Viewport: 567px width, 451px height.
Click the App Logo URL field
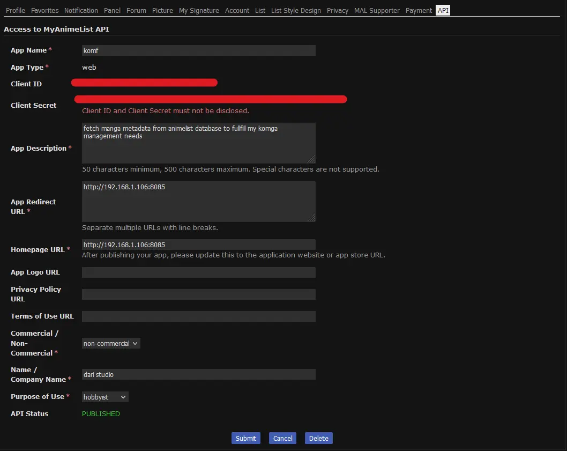pos(198,272)
